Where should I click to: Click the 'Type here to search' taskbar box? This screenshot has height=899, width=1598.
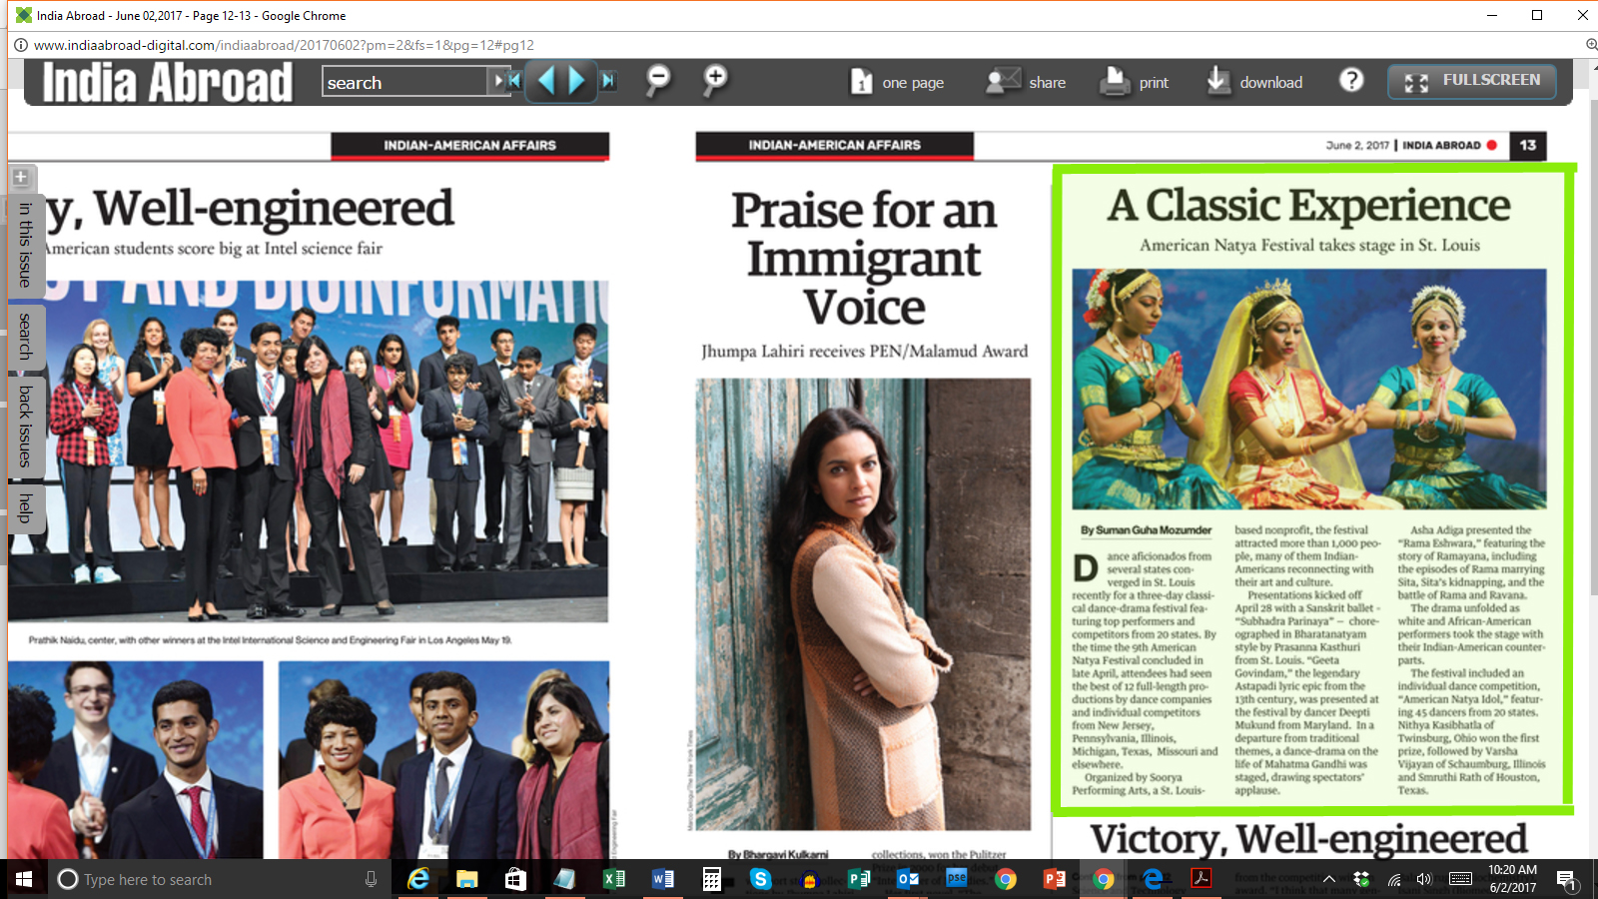(x=218, y=879)
